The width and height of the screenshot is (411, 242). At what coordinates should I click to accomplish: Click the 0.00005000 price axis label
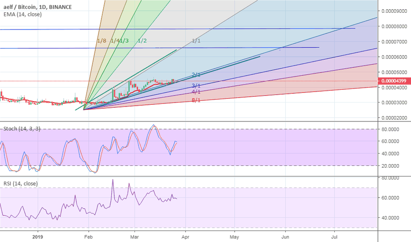(x=394, y=72)
